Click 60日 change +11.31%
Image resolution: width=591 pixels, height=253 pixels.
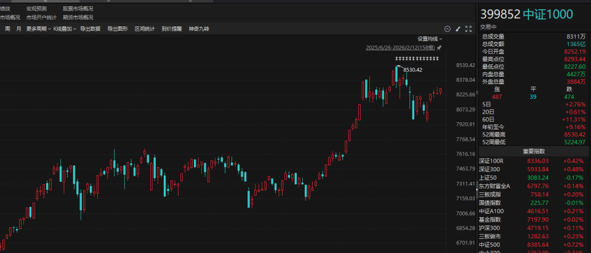574,120
